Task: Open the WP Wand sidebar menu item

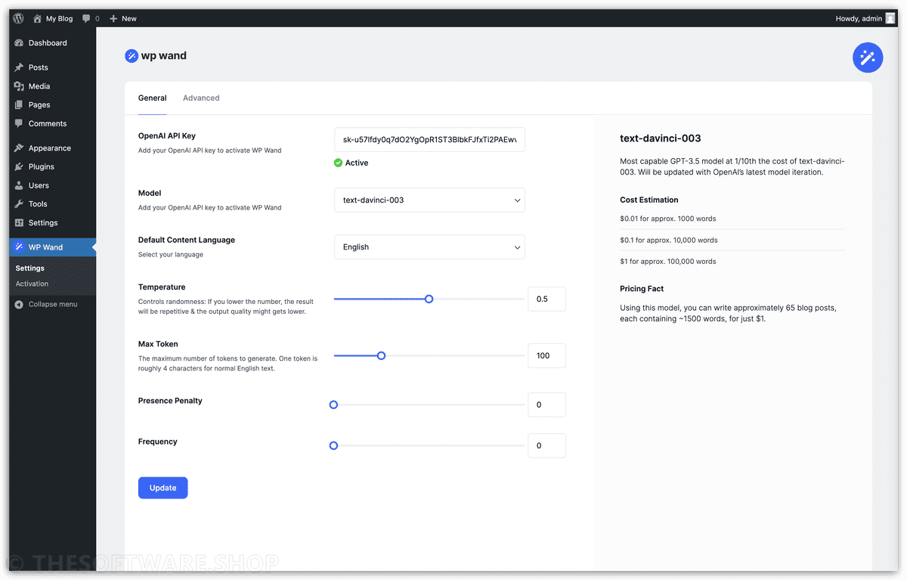Action: [53, 247]
